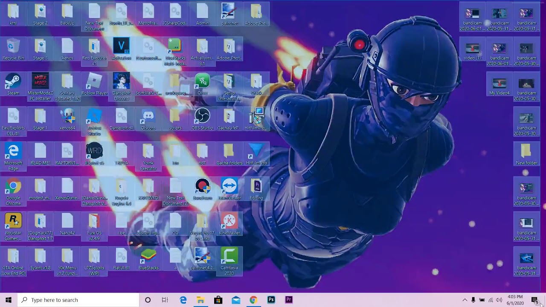The height and width of the screenshot is (307, 546).
Task: Open the scripts folder
Action: 175,119
